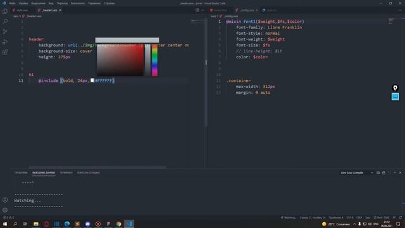
Task: Change language mode Sass in status bar
Action: point(368,218)
